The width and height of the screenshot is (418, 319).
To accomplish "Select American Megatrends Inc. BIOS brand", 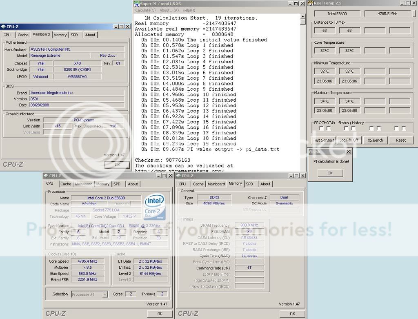I will pyautogui.click(x=77, y=93).
